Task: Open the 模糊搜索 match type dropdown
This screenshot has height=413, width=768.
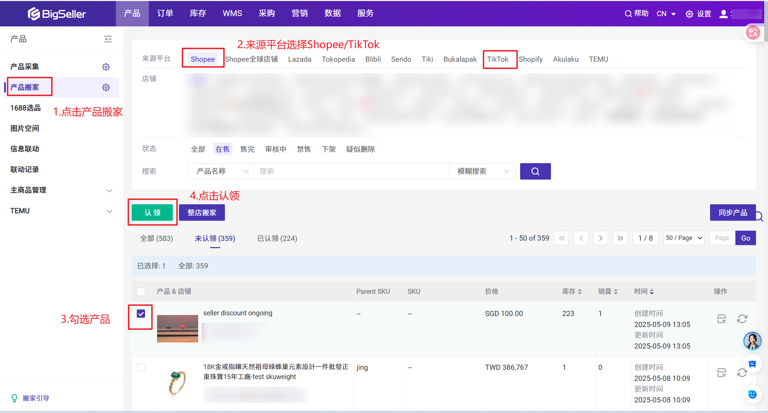Action: (482, 171)
